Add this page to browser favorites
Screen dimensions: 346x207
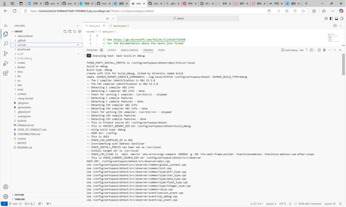click(x=303, y=11)
